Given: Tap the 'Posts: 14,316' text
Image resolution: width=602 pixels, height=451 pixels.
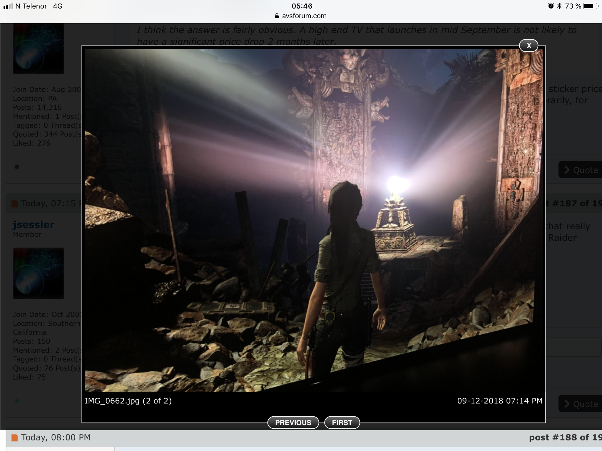Looking at the screenshot, I should point(37,107).
